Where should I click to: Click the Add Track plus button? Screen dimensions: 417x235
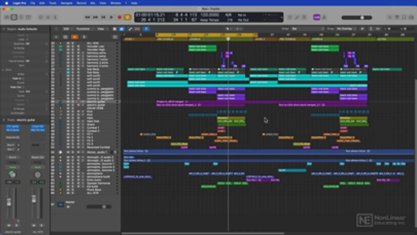click(x=56, y=37)
